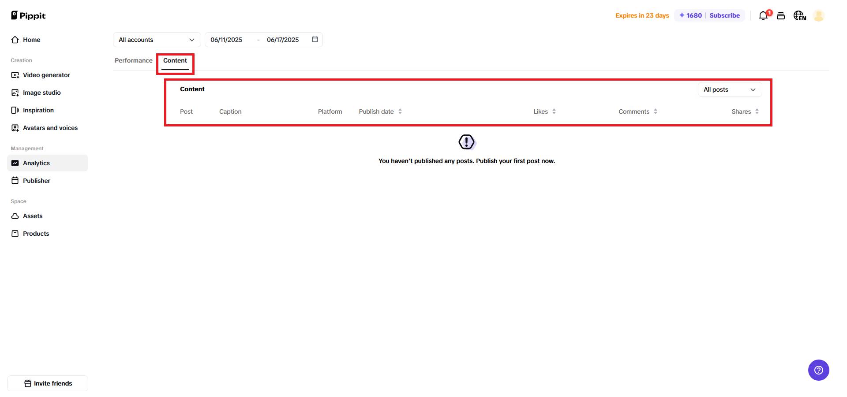Edit start date 06/11/2025
This screenshot has width=847, height=397.
[x=226, y=40]
